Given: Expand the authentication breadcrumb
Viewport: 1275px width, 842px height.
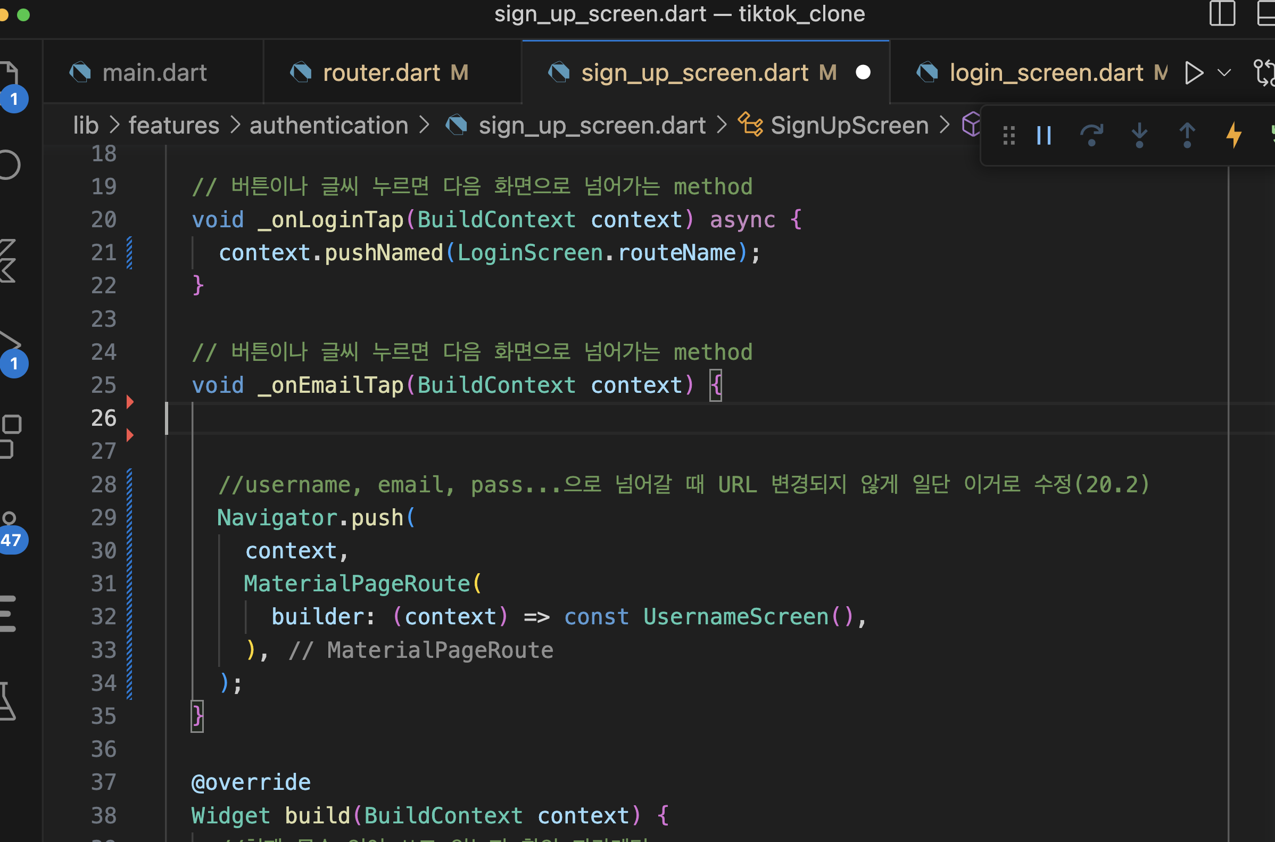Looking at the screenshot, I should pyautogui.click(x=328, y=126).
